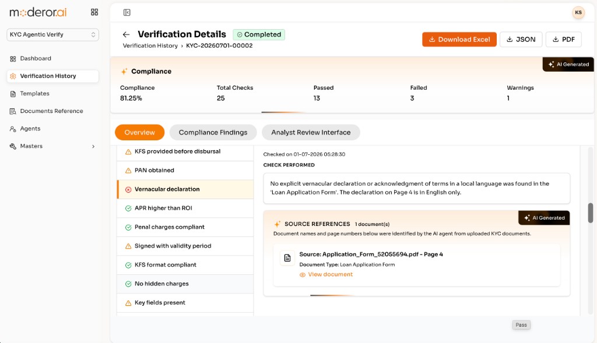Click the KYC-20260701-00002 breadcrumb text
This screenshot has width=597, height=343.
tap(219, 45)
